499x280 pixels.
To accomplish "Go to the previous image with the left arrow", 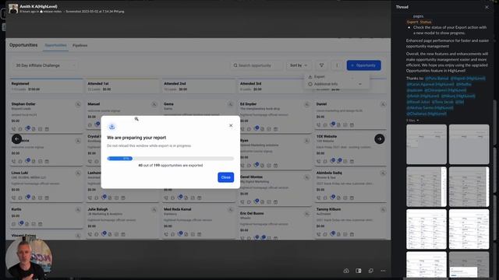I will coord(16,138).
